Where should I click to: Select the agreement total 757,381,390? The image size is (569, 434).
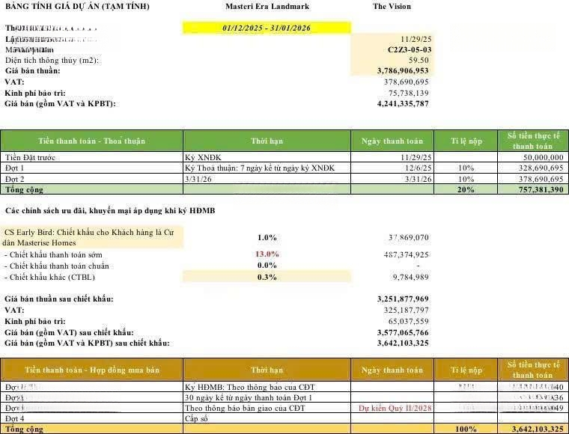(533, 191)
